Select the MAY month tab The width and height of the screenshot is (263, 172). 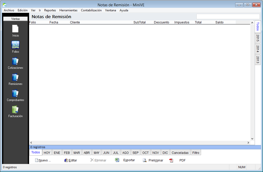(x=96, y=153)
